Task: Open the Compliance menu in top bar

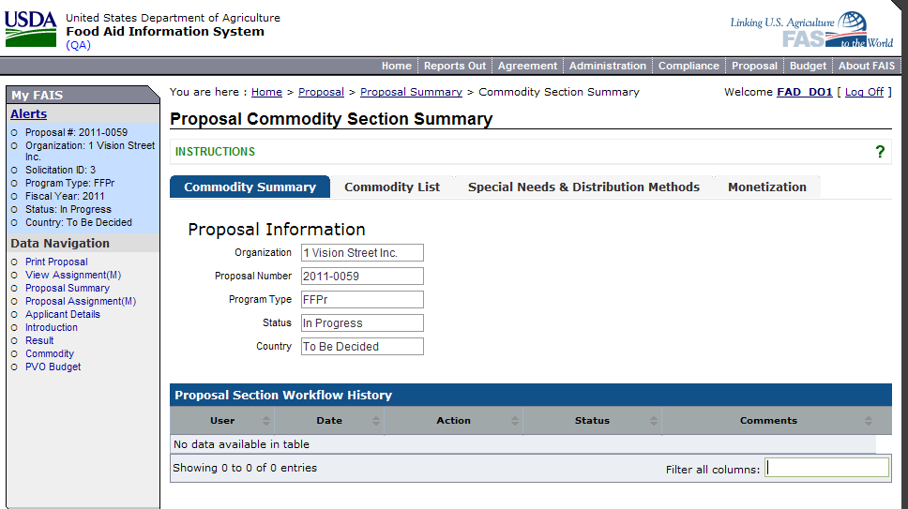Action: [x=689, y=66]
